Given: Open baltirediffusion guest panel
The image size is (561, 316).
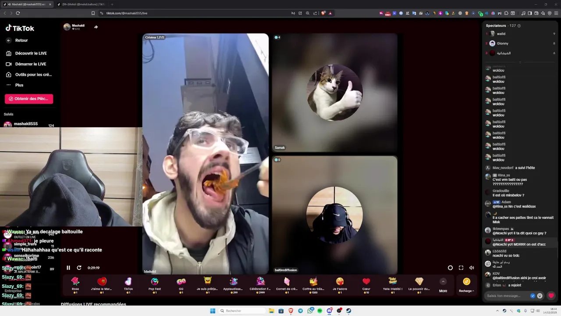Looking at the screenshot, I should [x=334, y=215].
